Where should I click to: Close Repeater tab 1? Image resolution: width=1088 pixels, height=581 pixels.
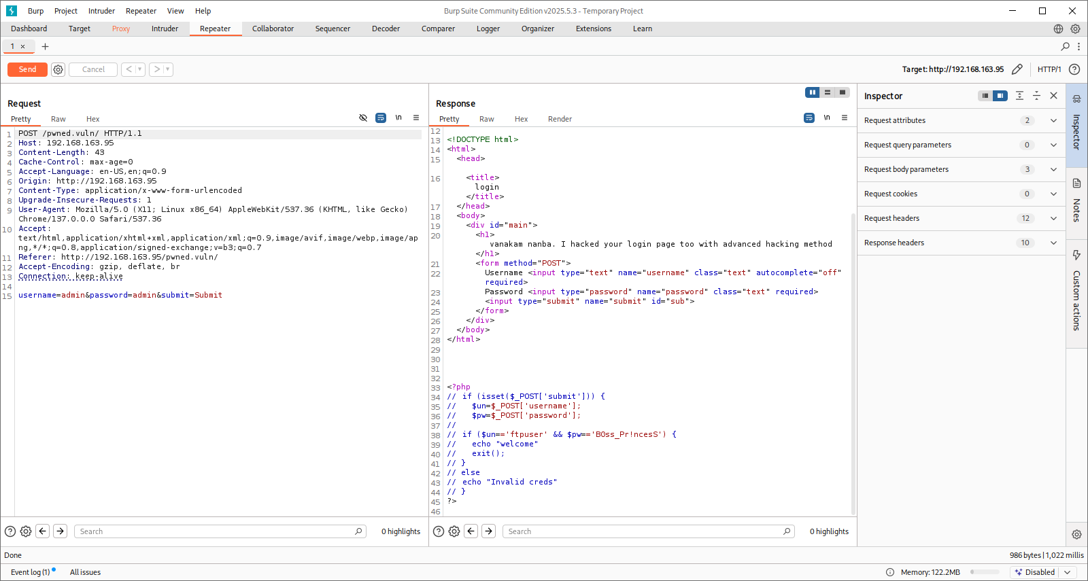22,46
